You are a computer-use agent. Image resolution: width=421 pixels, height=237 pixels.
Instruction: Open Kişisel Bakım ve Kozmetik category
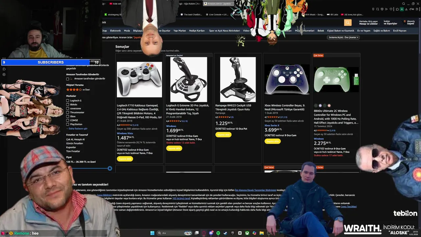point(340,31)
